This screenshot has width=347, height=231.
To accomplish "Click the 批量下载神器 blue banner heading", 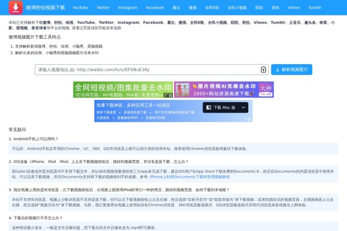I will [133, 105].
